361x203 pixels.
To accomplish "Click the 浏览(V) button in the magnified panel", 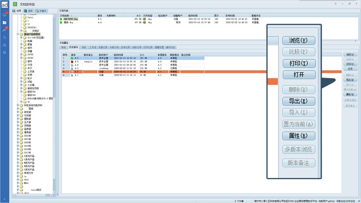I will click(x=298, y=40).
